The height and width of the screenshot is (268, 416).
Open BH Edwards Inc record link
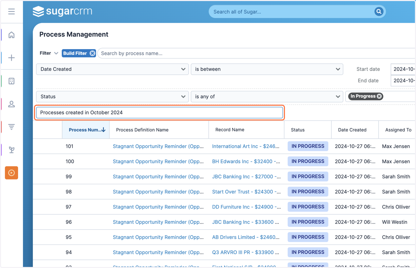246,161
